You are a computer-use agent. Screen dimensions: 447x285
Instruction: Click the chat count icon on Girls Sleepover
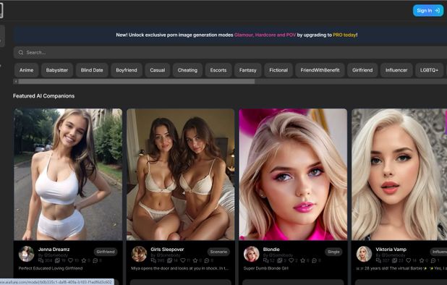point(153,260)
